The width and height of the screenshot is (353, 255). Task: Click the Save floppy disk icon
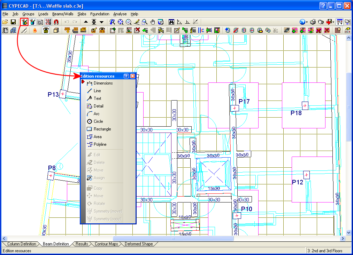click(x=13, y=22)
